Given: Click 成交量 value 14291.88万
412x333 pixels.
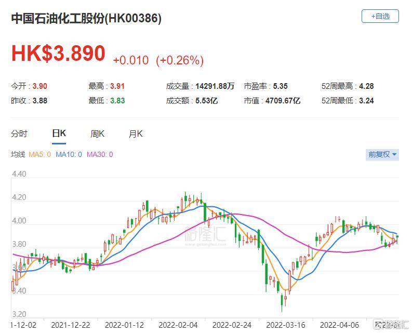Looking at the screenshot, I should [x=215, y=86].
